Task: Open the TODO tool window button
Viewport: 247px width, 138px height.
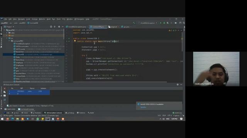Action: [x=25, y=113]
